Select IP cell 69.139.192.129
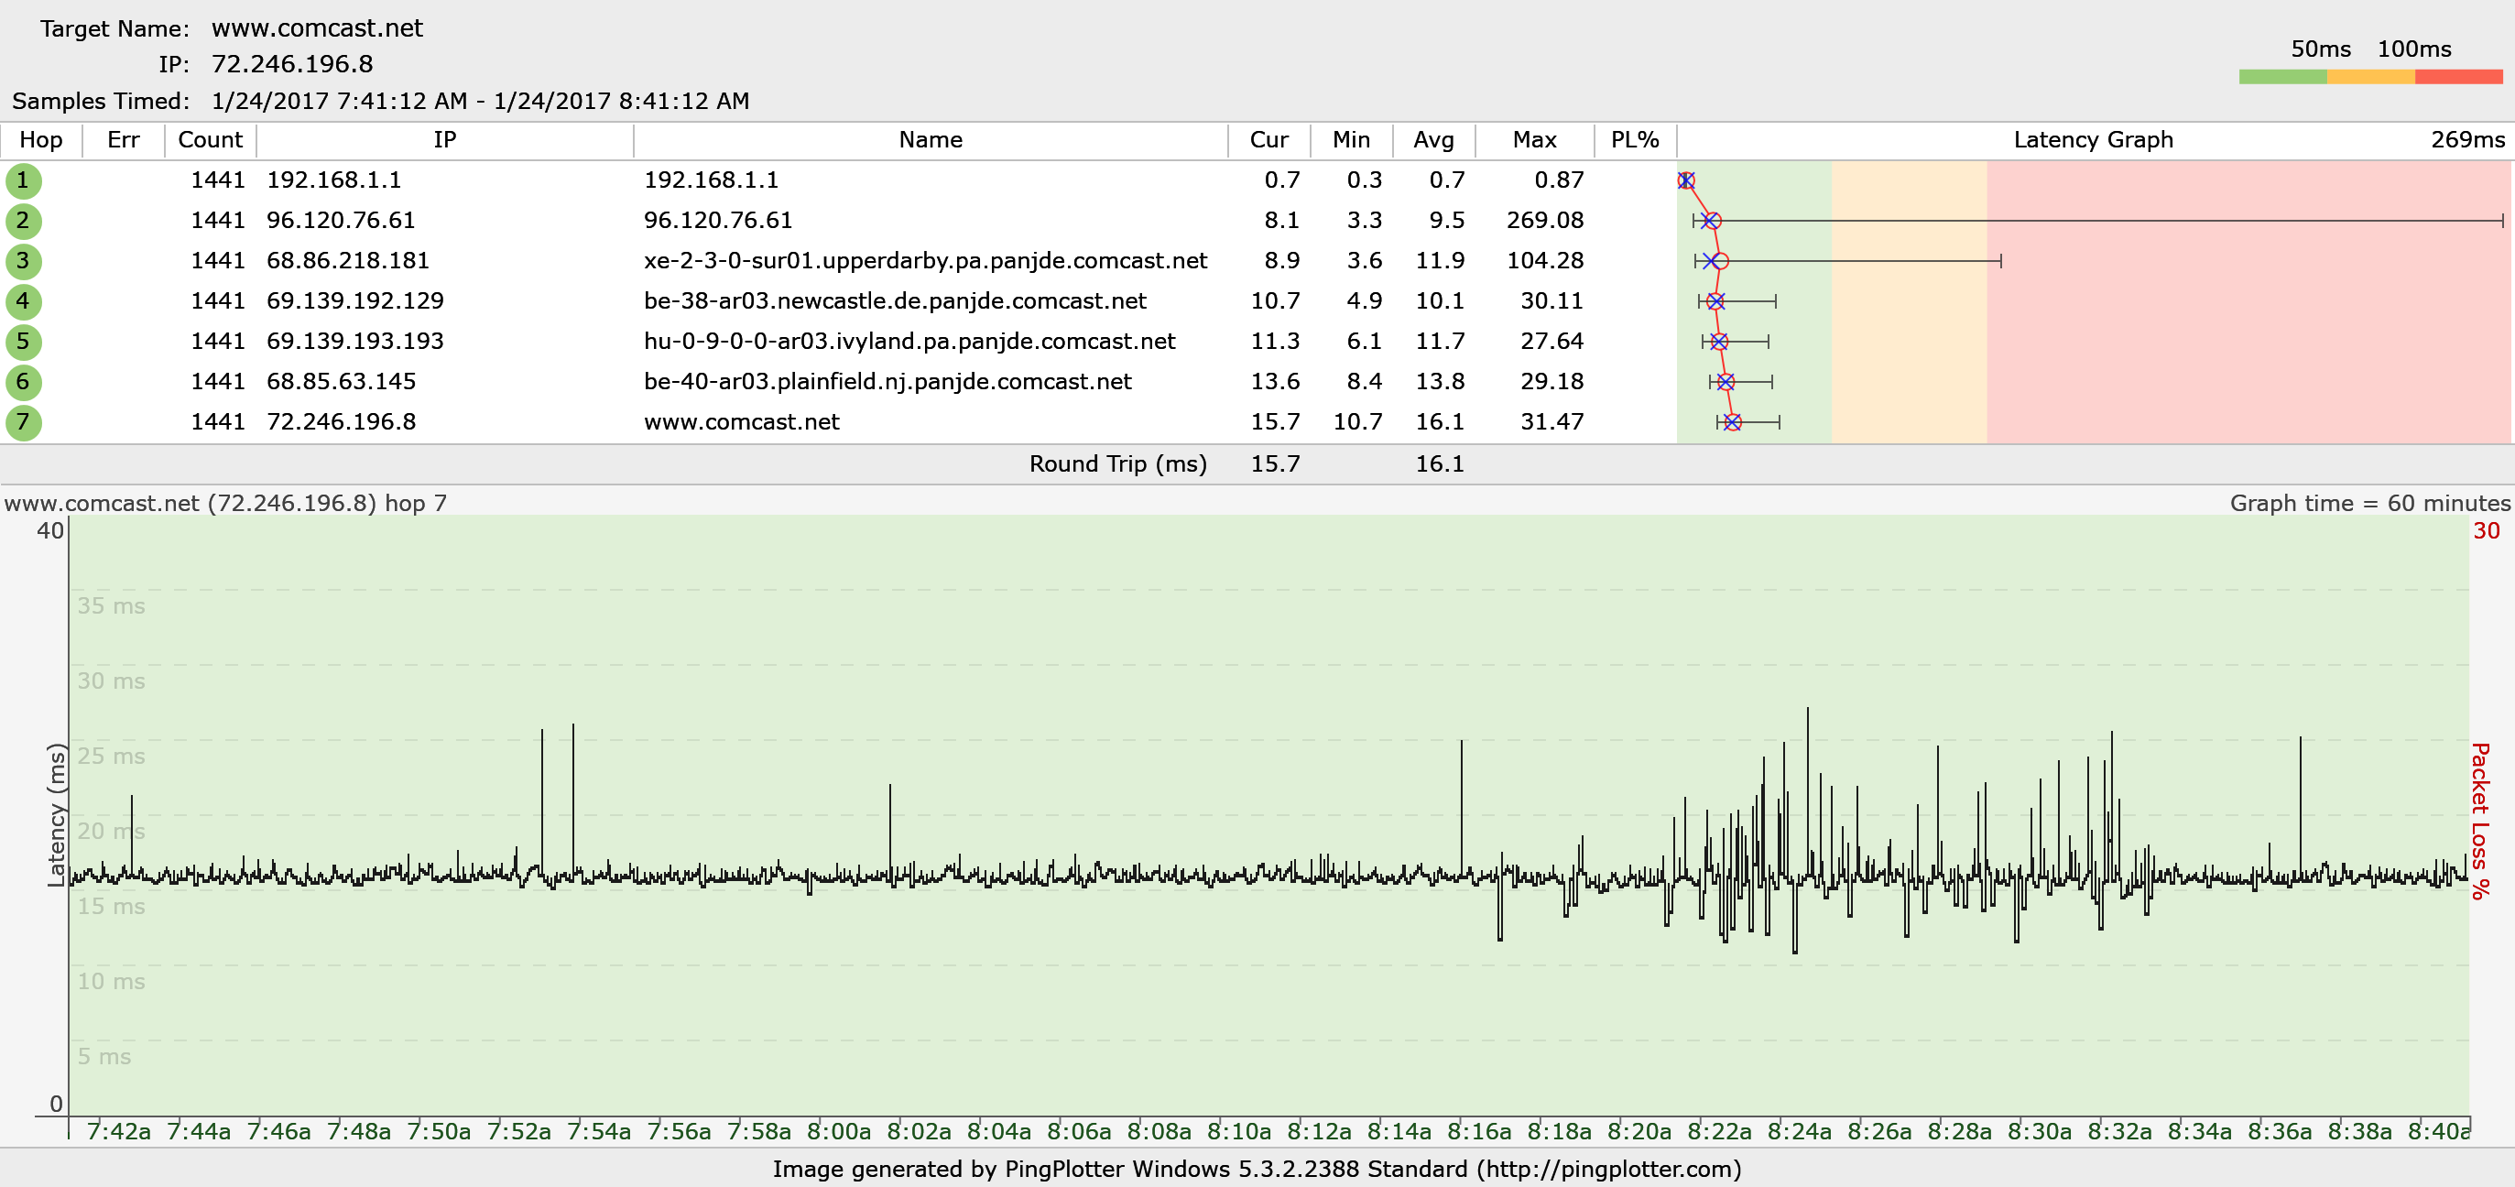The width and height of the screenshot is (2515, 1187). click(355, 300)
